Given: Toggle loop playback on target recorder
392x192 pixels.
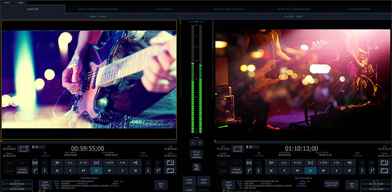Looking at the screenshot, I should (384, 171).
